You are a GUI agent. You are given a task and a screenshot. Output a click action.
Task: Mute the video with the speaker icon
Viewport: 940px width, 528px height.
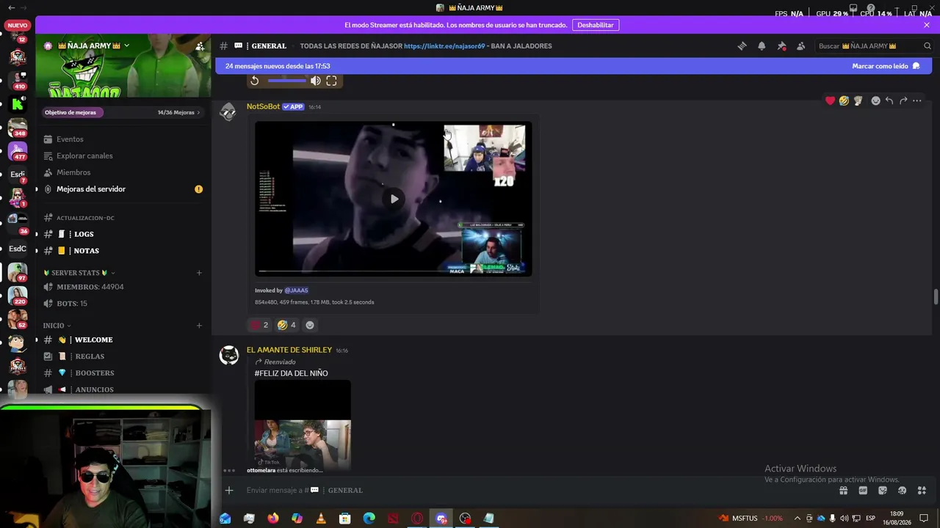pos(315,81)
